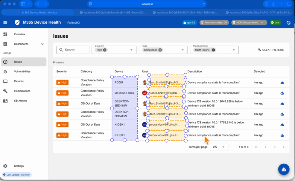Open Settings gear in sidebar

point(5,166)
